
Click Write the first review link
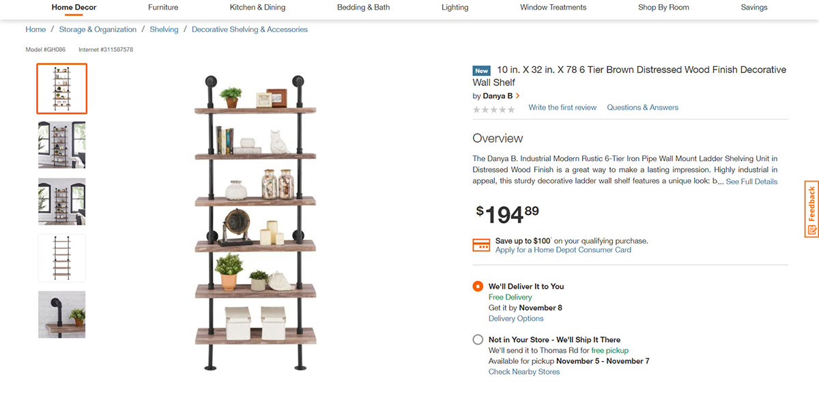(x=562, y=108)
